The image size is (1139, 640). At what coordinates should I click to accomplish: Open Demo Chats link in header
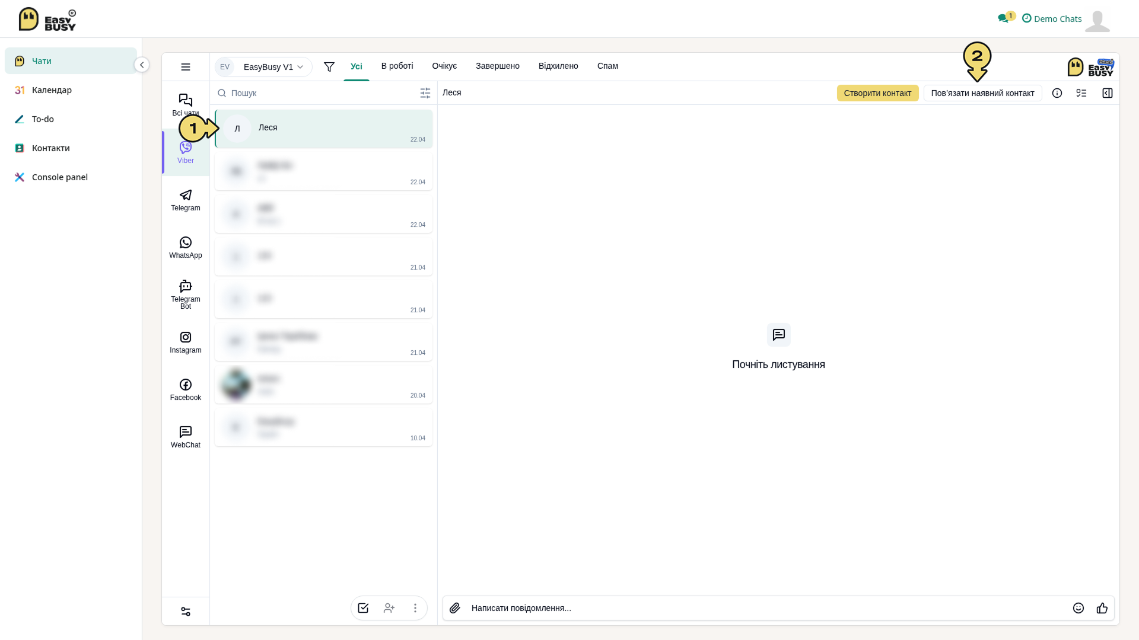pyautogui.click(x=1052, y=18)
